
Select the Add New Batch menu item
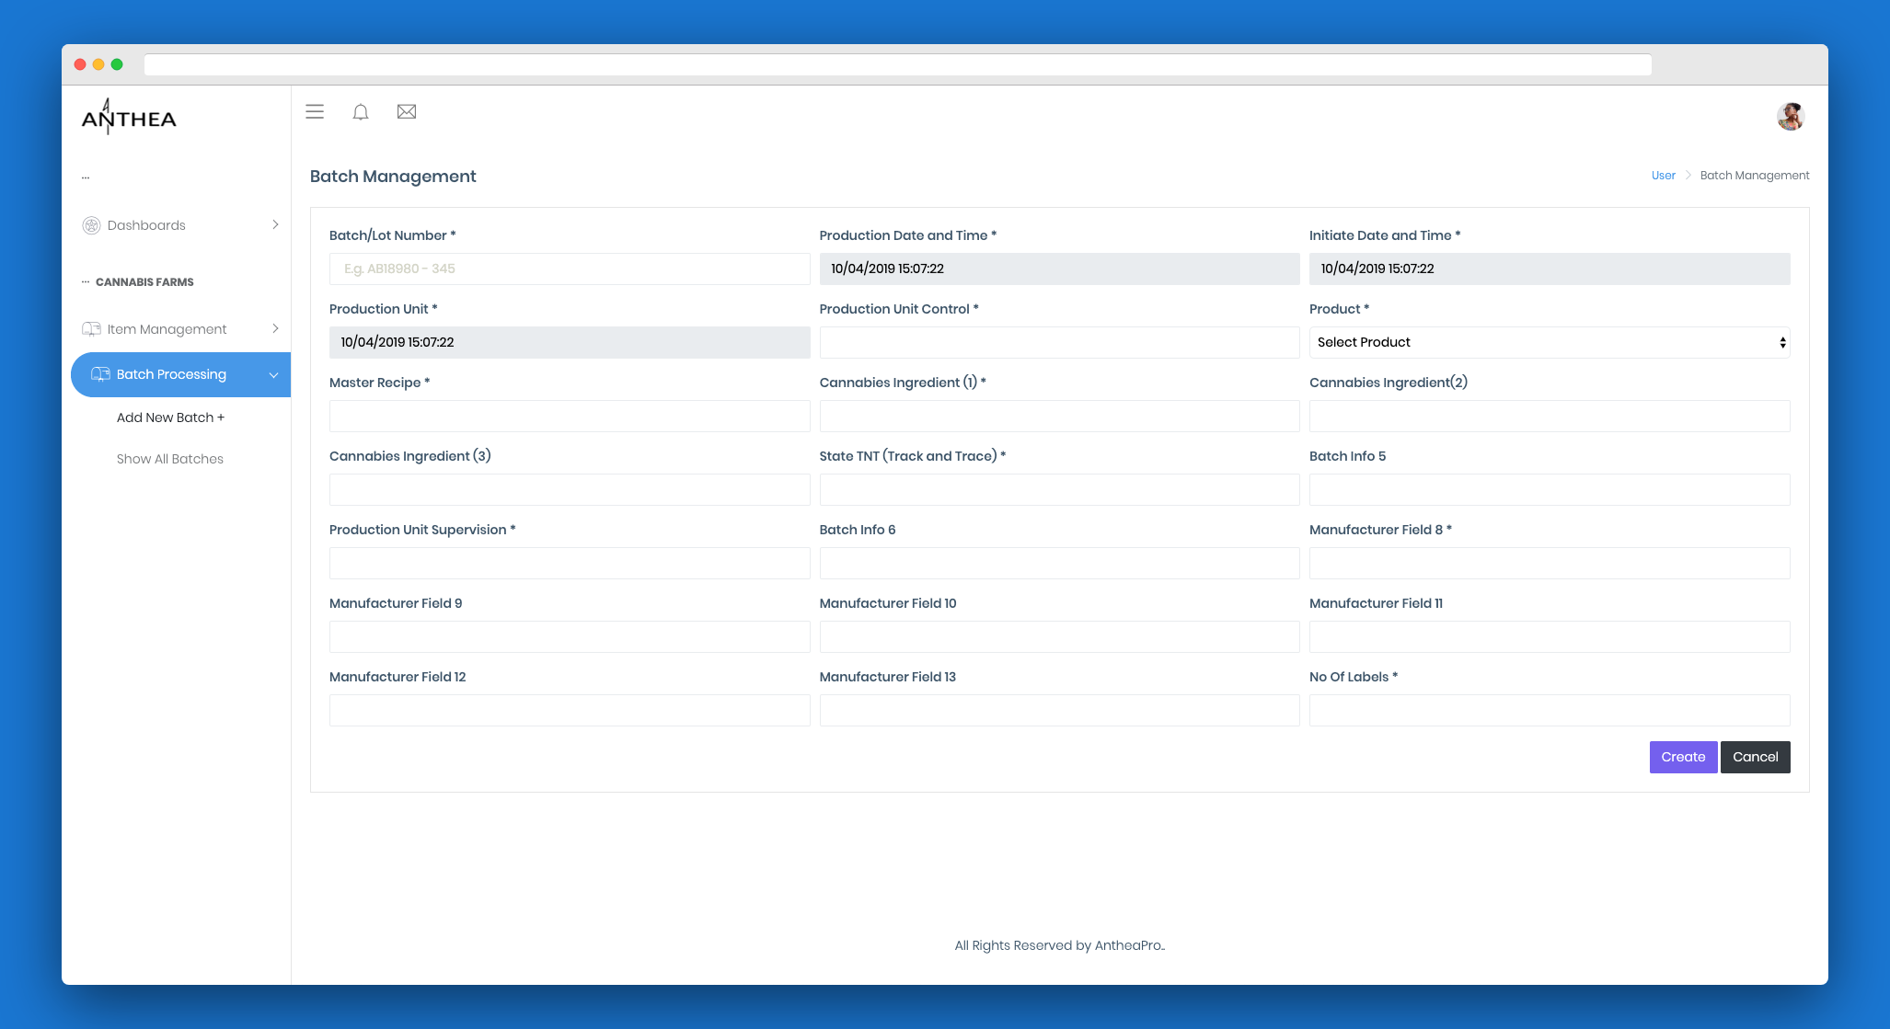[x=170, y=417]
